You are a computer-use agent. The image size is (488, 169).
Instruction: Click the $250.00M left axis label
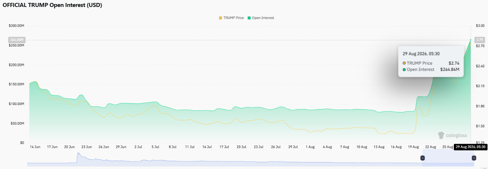coord(17,45)
